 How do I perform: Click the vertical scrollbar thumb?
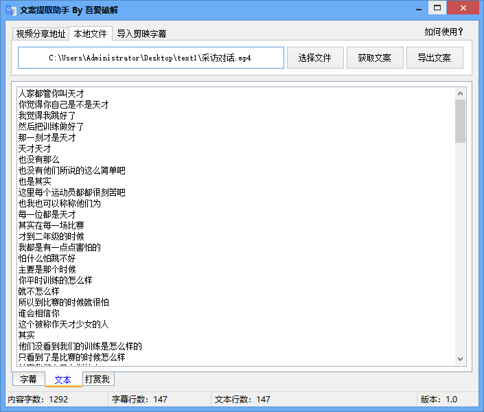(460, 120)
